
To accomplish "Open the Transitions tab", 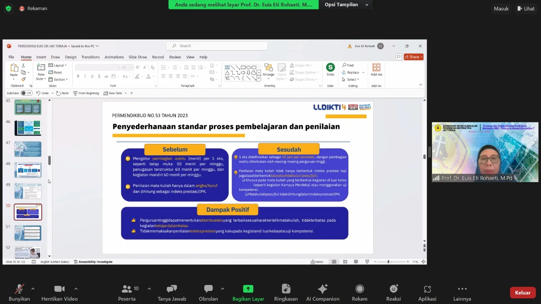I will [x=91, y=57].
